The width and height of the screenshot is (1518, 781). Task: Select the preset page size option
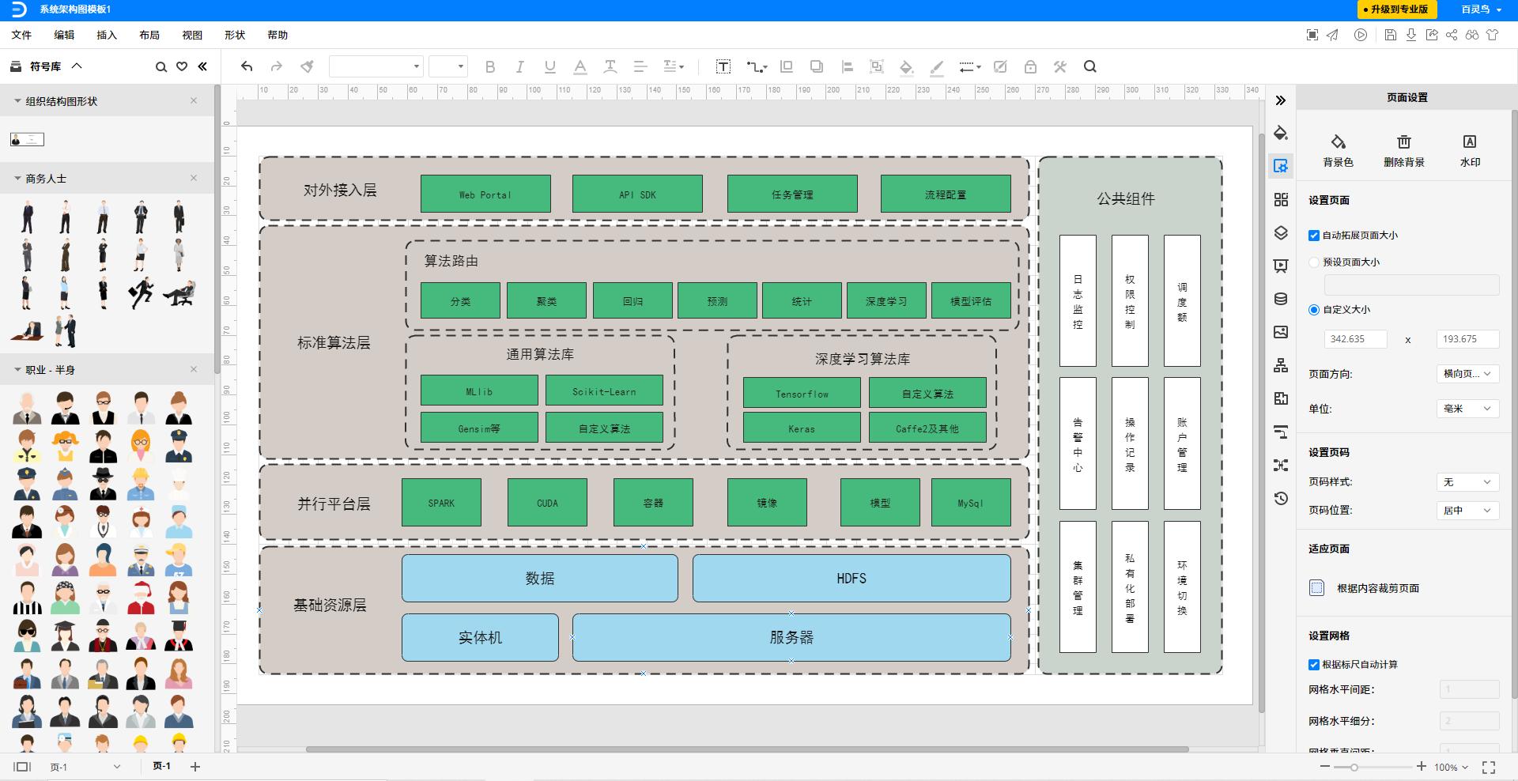point(1314,262)
